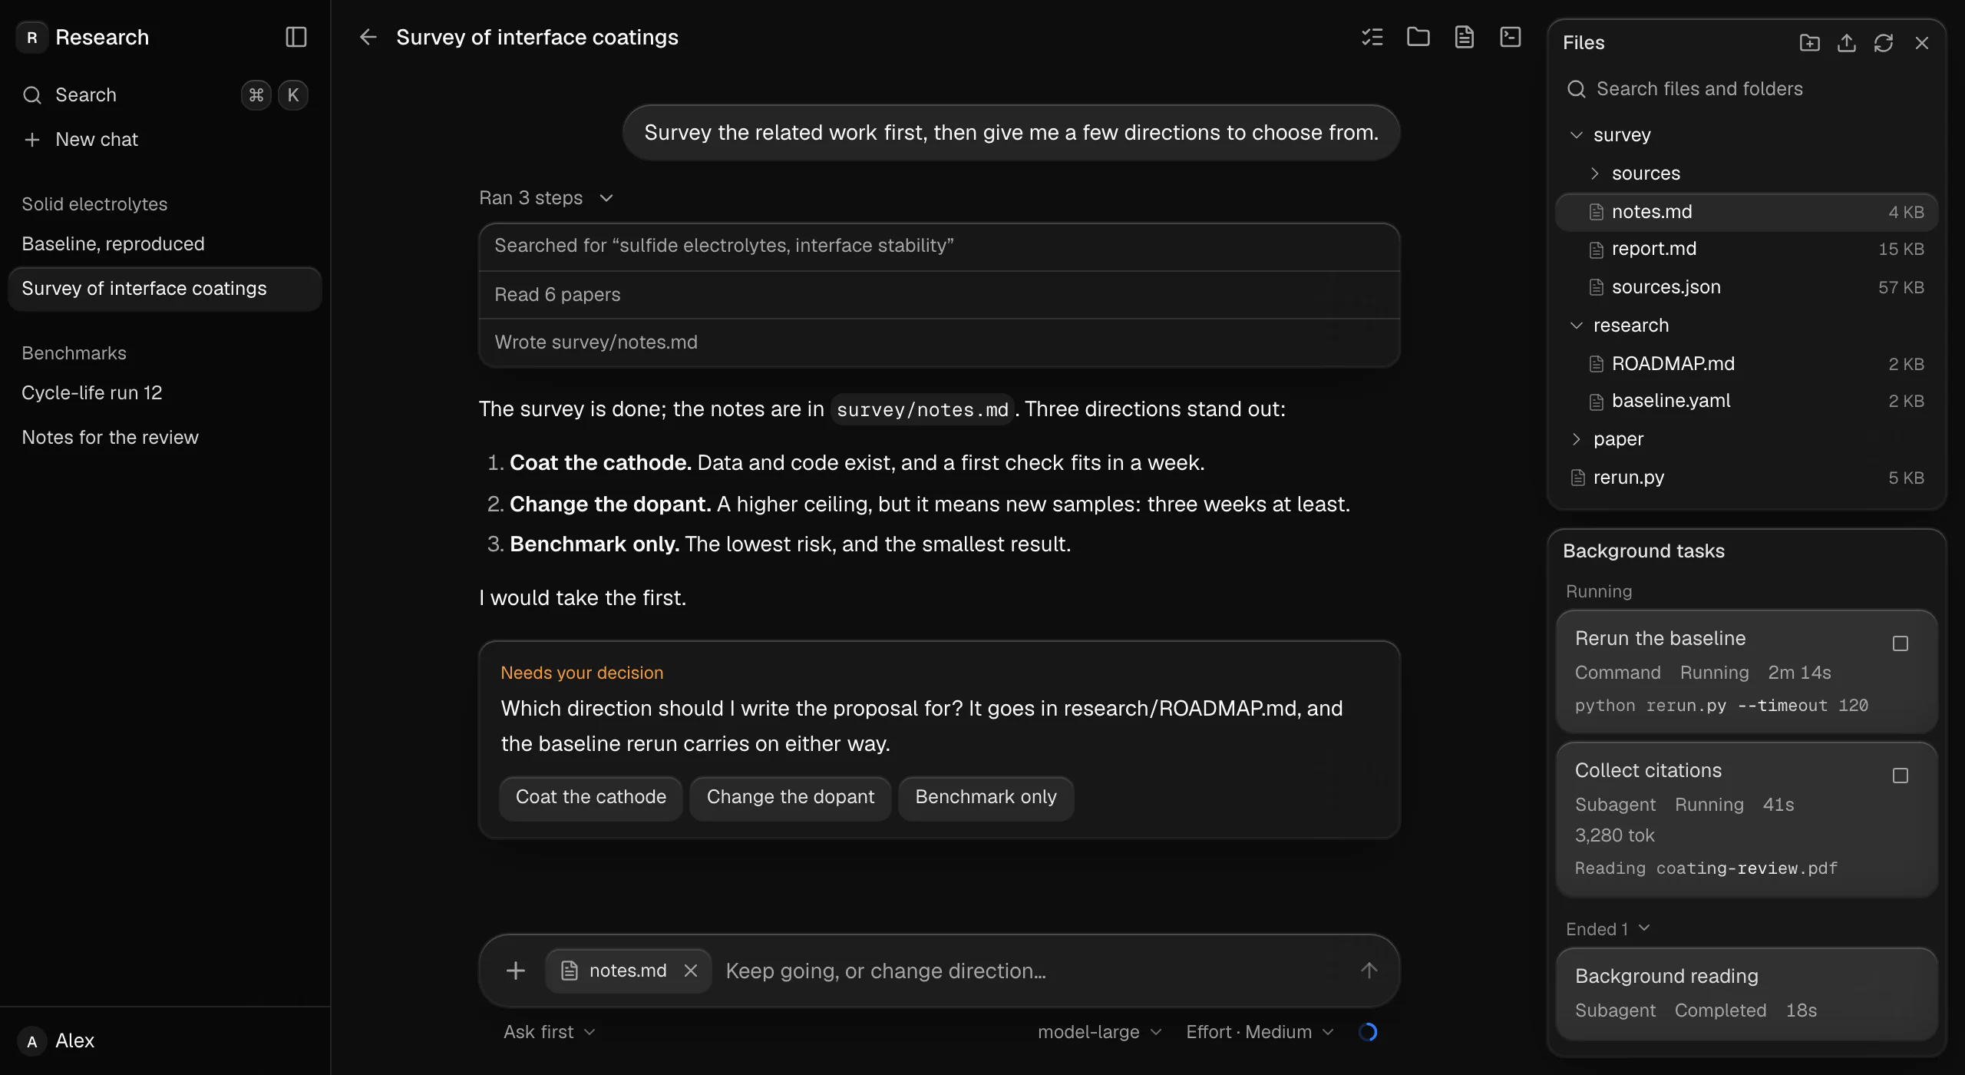Toggle the sidebar collapse icon

(x=296, y=37)
